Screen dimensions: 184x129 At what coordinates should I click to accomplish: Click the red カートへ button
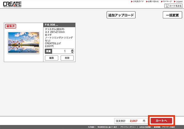(x=161, y=121)
